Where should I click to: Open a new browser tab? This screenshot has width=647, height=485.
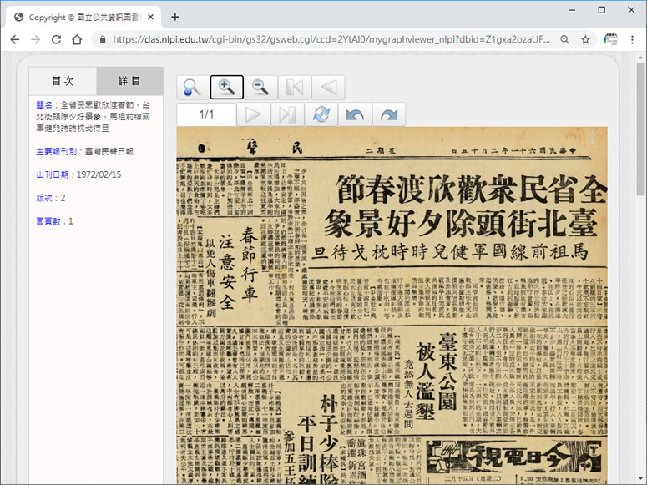175,17
